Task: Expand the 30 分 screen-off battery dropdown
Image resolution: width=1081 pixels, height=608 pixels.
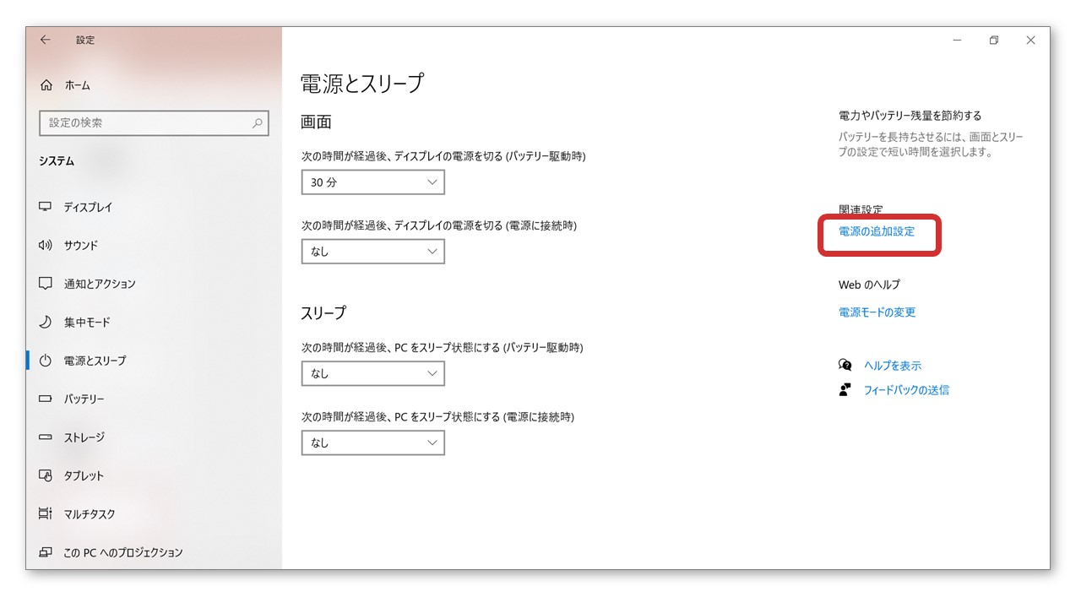Action: click(x=372, y=182)
